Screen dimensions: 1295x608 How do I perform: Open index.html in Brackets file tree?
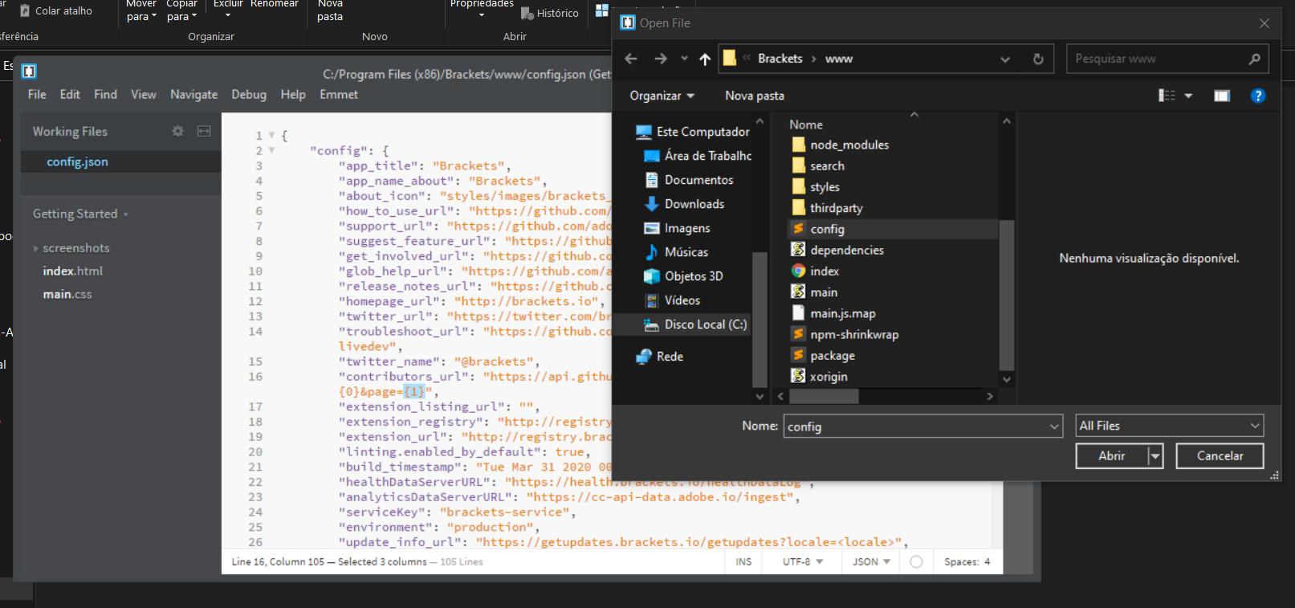tap(73, 271)
